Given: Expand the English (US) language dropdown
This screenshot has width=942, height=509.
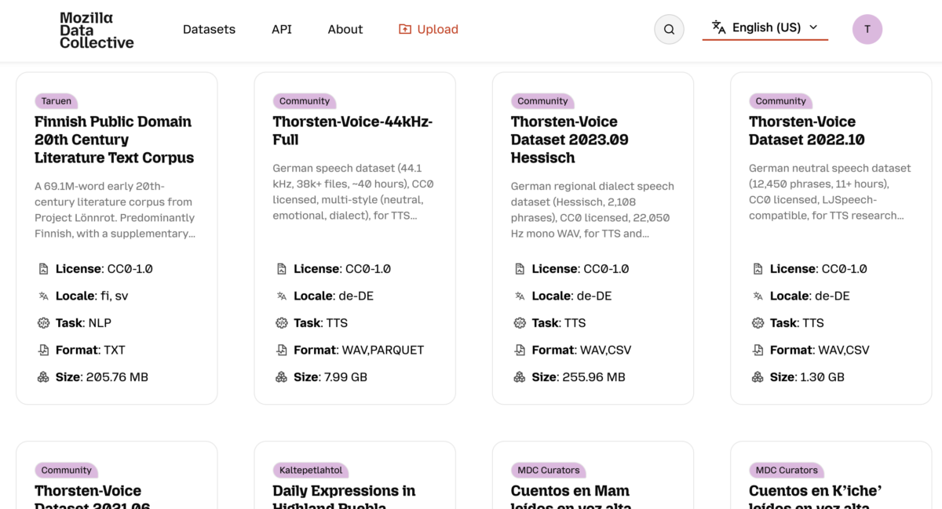Looking at the screenshot, I should coord(765,27).
